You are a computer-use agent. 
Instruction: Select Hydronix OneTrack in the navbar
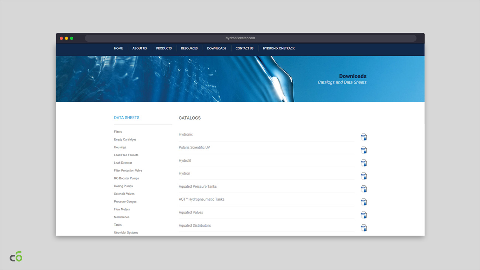pos(278,48)
